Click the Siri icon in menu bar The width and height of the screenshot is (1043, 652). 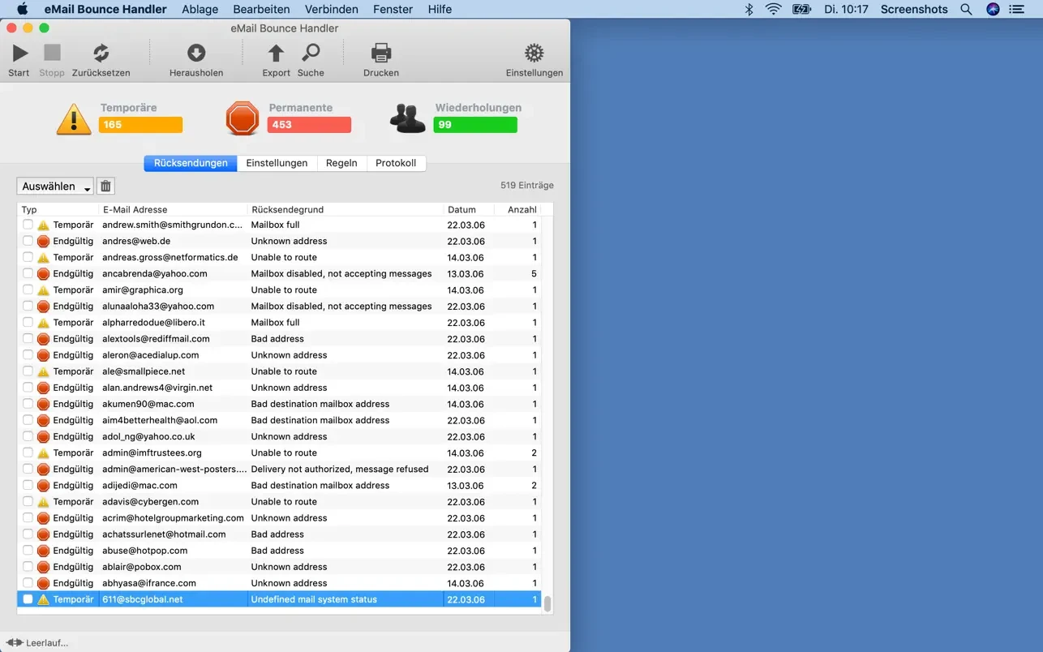[993, 9]
